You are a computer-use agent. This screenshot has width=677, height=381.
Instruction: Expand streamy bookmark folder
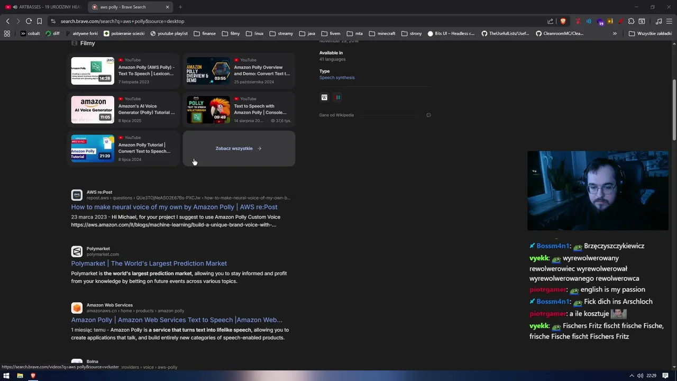click(281, 33)
